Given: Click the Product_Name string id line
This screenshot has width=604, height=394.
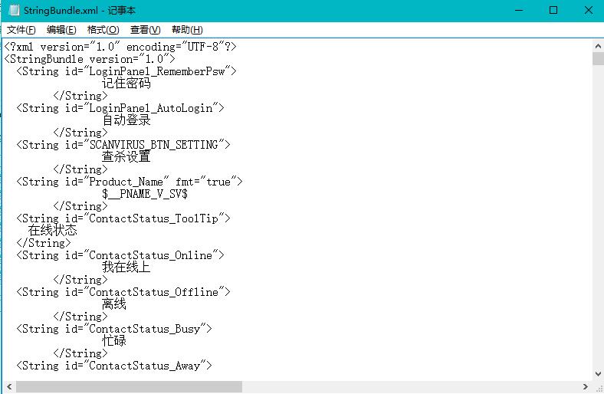Looking at the screenshot, I should coord(129,182).
